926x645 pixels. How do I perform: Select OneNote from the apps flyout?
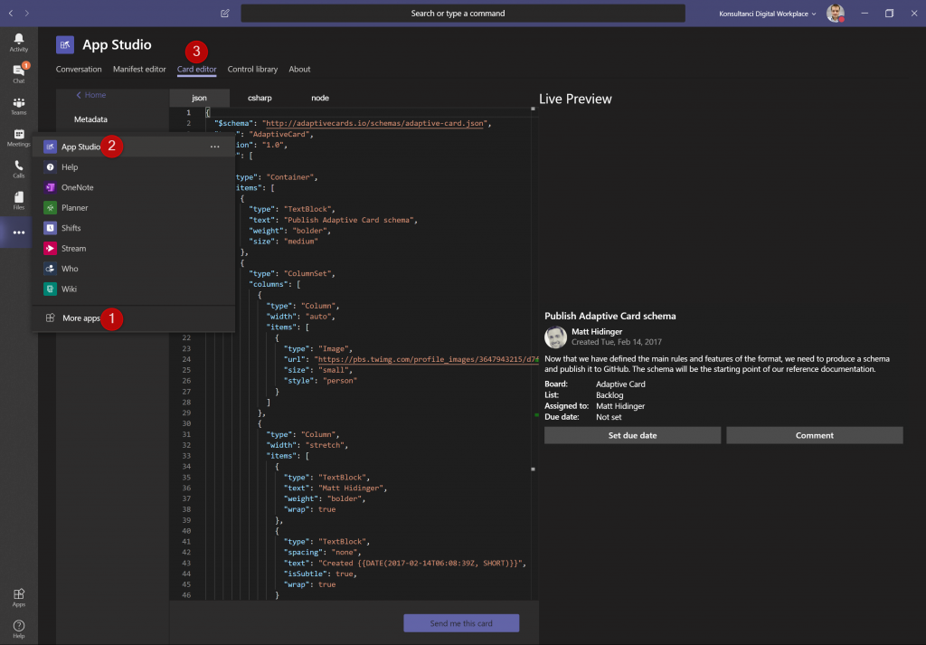pos(77,187)
